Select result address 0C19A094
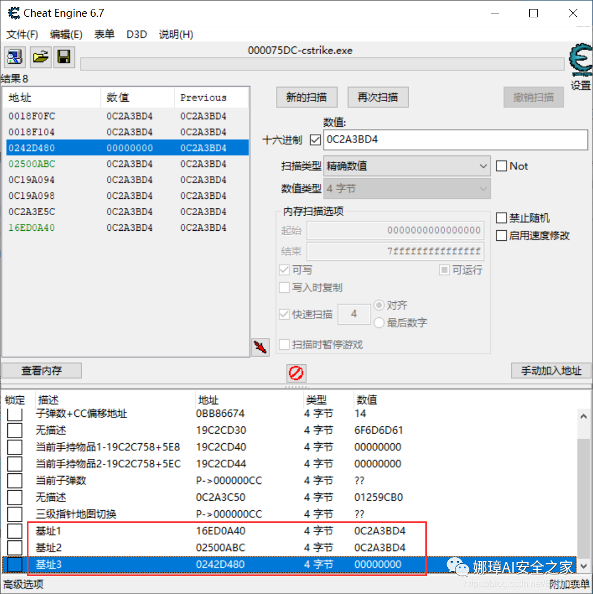The height and width of the screenshot is (594, 593). pyautogui.click(x=32, y=179)
